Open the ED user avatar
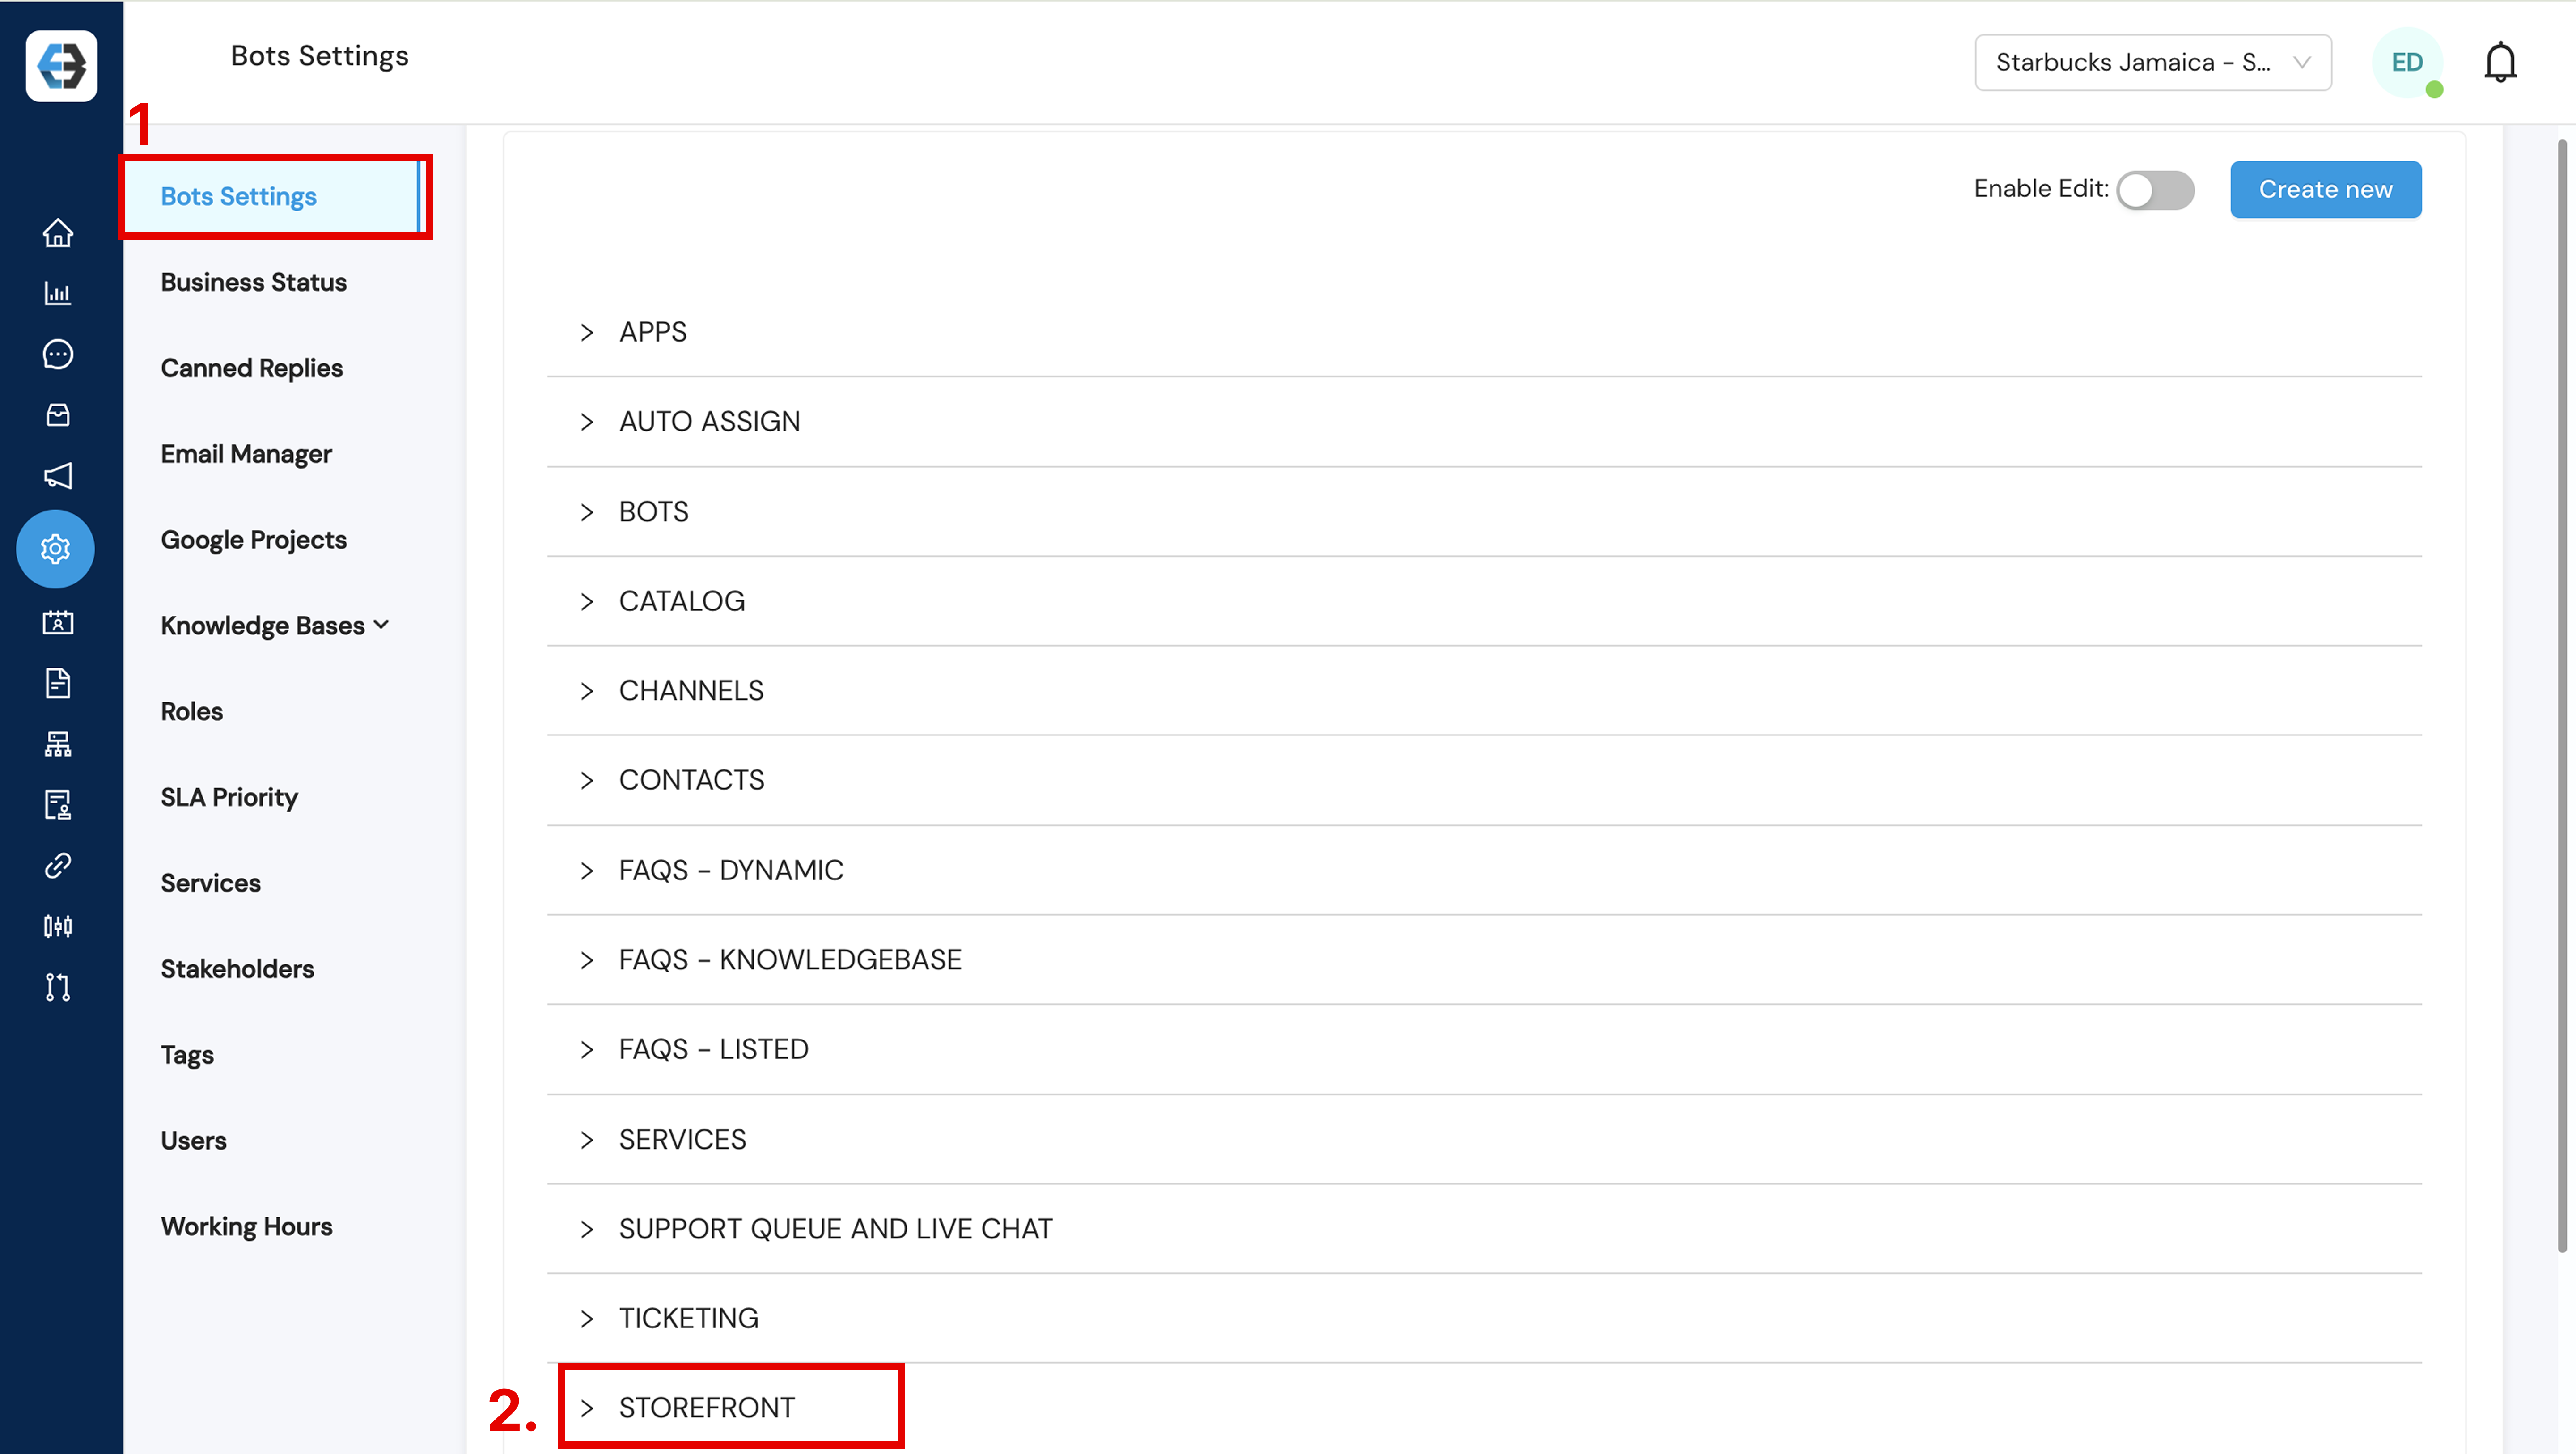 tap(2407, 62)
